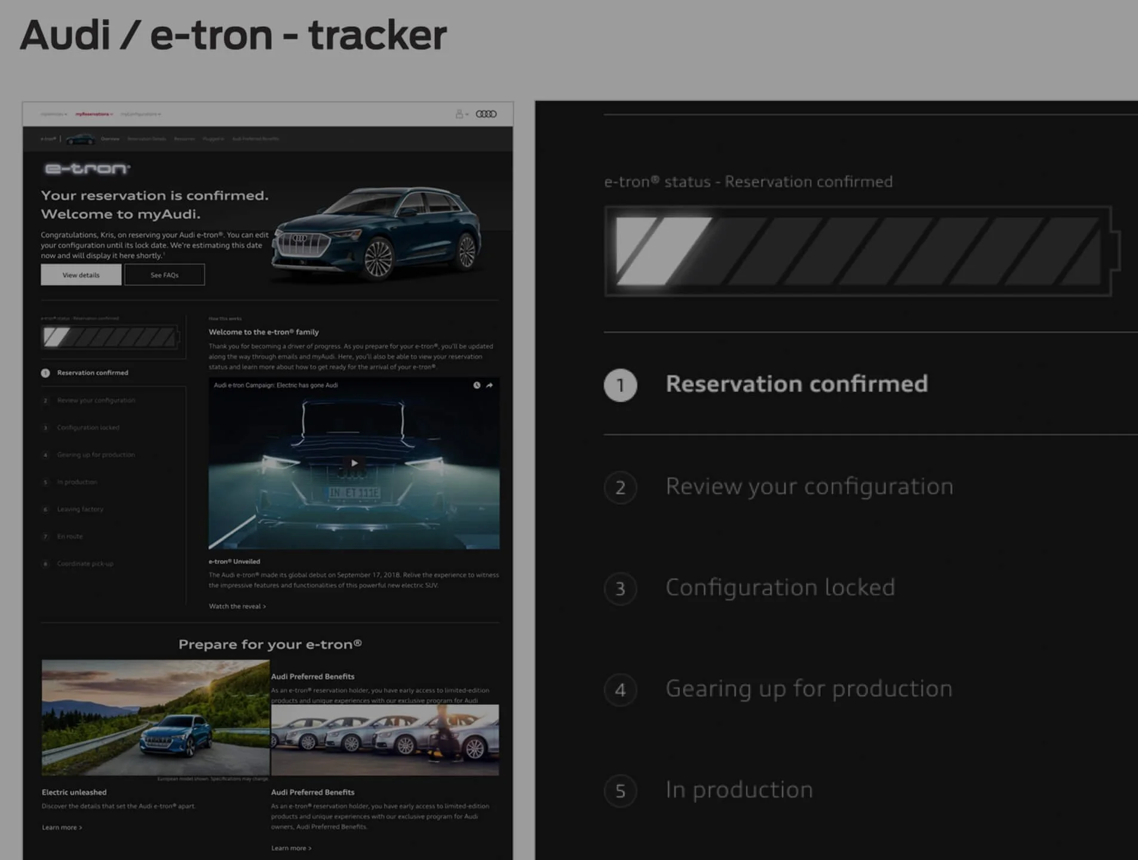1138x860 pixels.
Task: Click the e-tron Unveiled heading
Action: [234, 561]
